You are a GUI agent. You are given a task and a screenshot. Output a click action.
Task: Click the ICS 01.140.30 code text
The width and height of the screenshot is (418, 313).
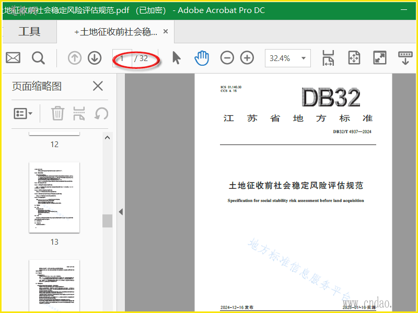[x=231, y=87]
